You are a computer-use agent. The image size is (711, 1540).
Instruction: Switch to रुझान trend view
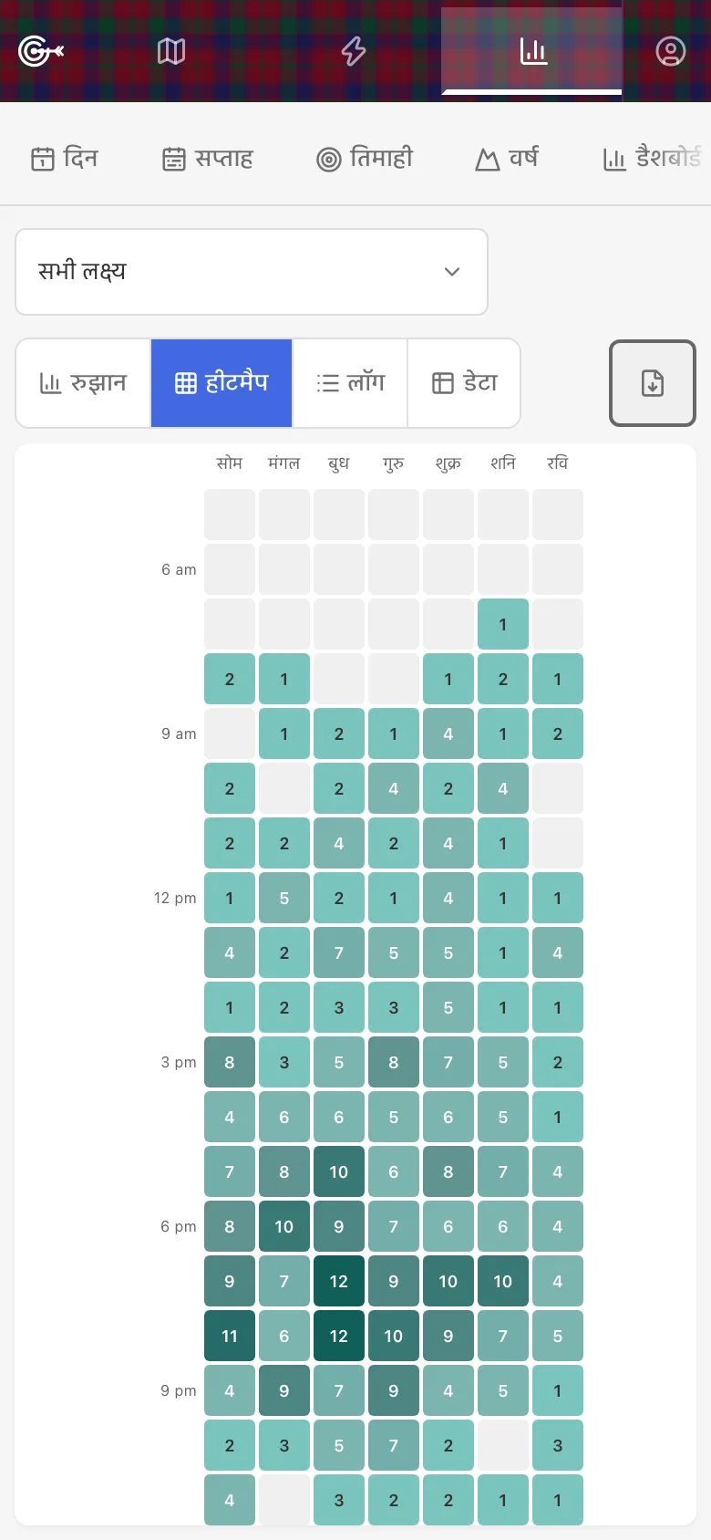coord(83,383)
